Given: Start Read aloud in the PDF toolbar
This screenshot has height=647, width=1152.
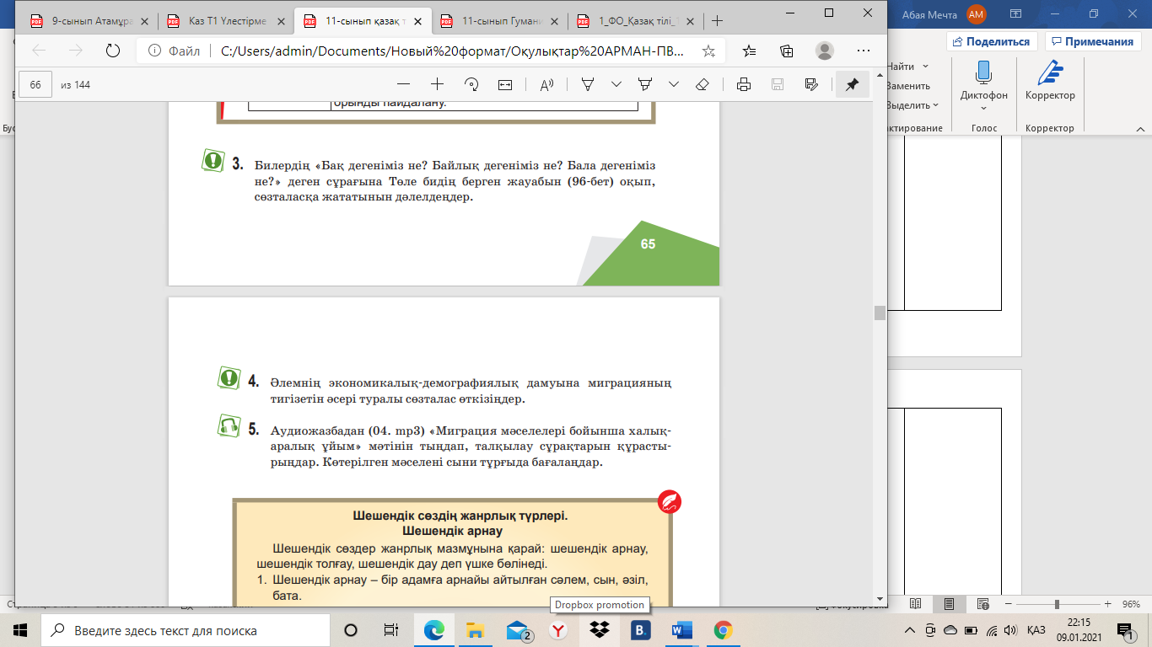Looking at the screenshot, I should (546, 84).
